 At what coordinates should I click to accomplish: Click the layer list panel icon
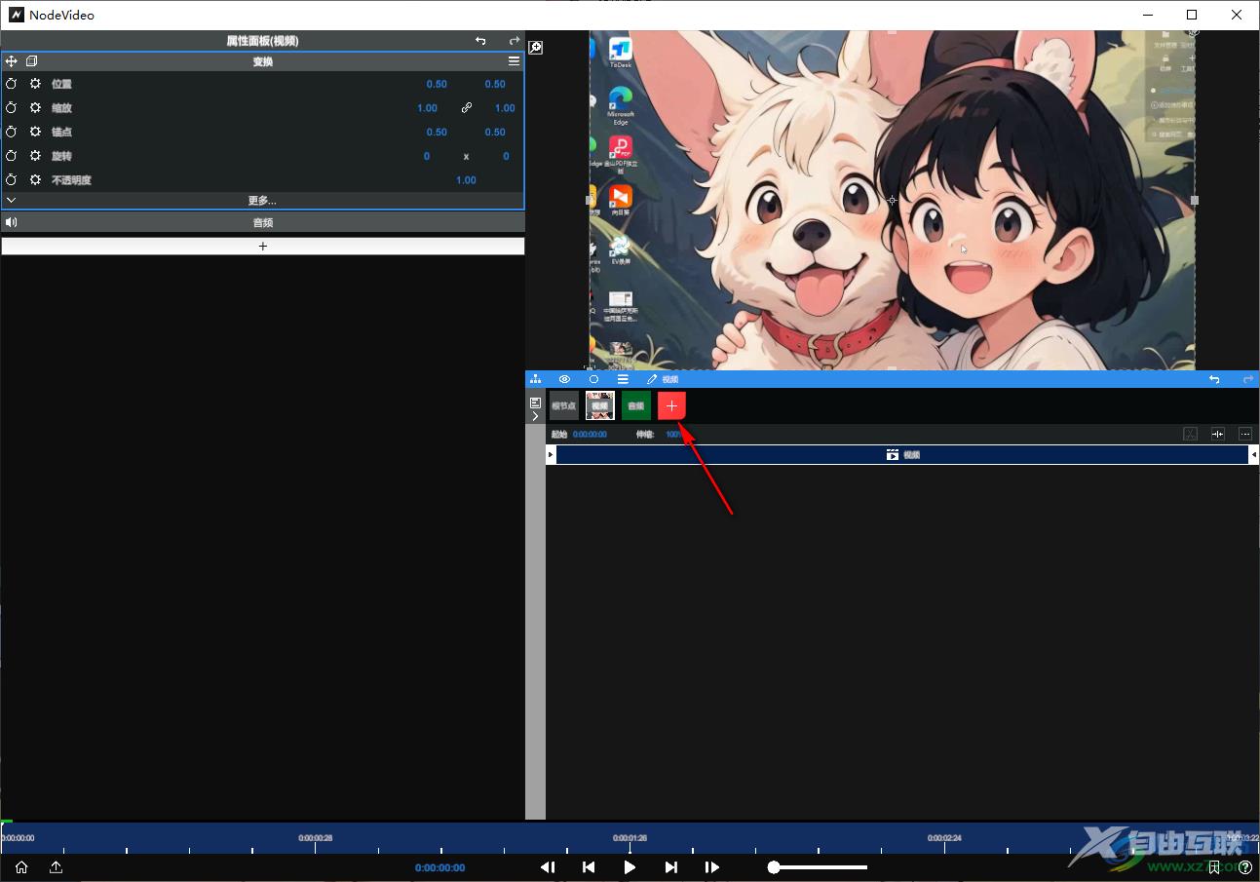(x=535, y=402)
